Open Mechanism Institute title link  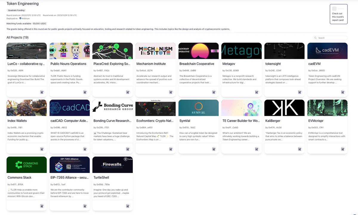point(151,64)
